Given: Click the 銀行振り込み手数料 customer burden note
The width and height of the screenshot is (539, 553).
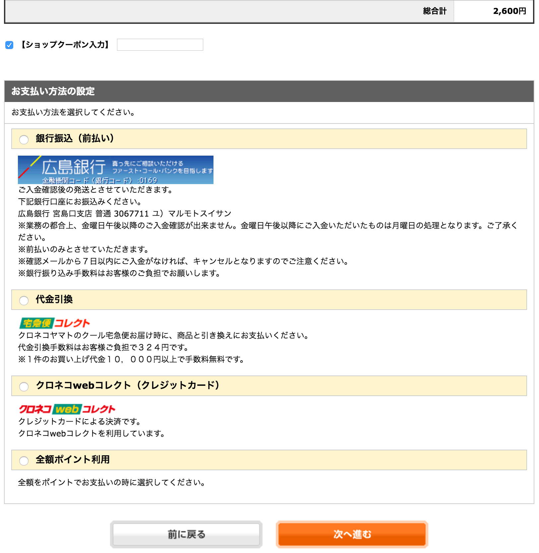Looking at the screenshot, I should [x=119, y=273].
